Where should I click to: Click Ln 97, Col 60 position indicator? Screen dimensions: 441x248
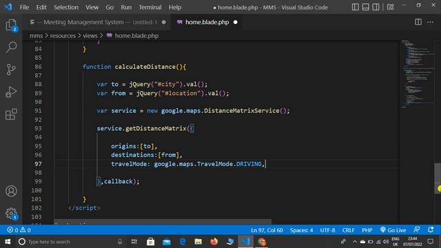click(x=267, y=230)
